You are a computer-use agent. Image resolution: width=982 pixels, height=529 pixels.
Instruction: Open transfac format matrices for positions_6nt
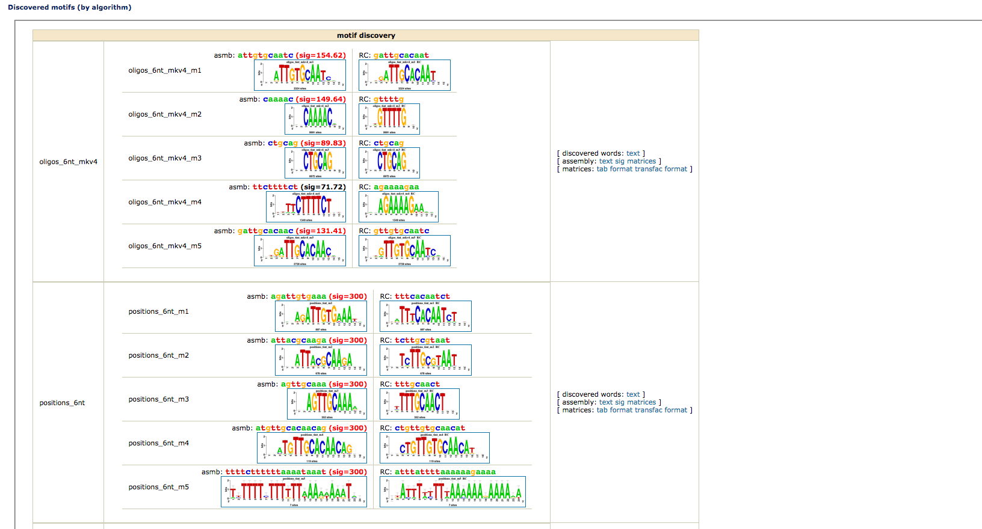coord(661,410)
